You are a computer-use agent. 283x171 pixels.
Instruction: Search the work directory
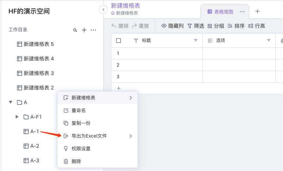pyautogui.click(x=75, y=30)
